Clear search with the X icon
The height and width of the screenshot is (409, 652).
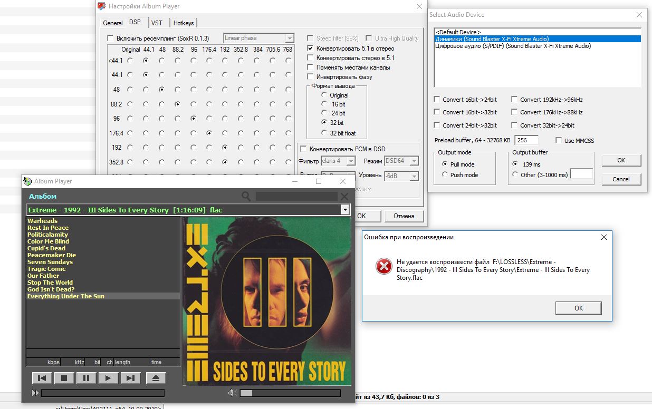344,197
